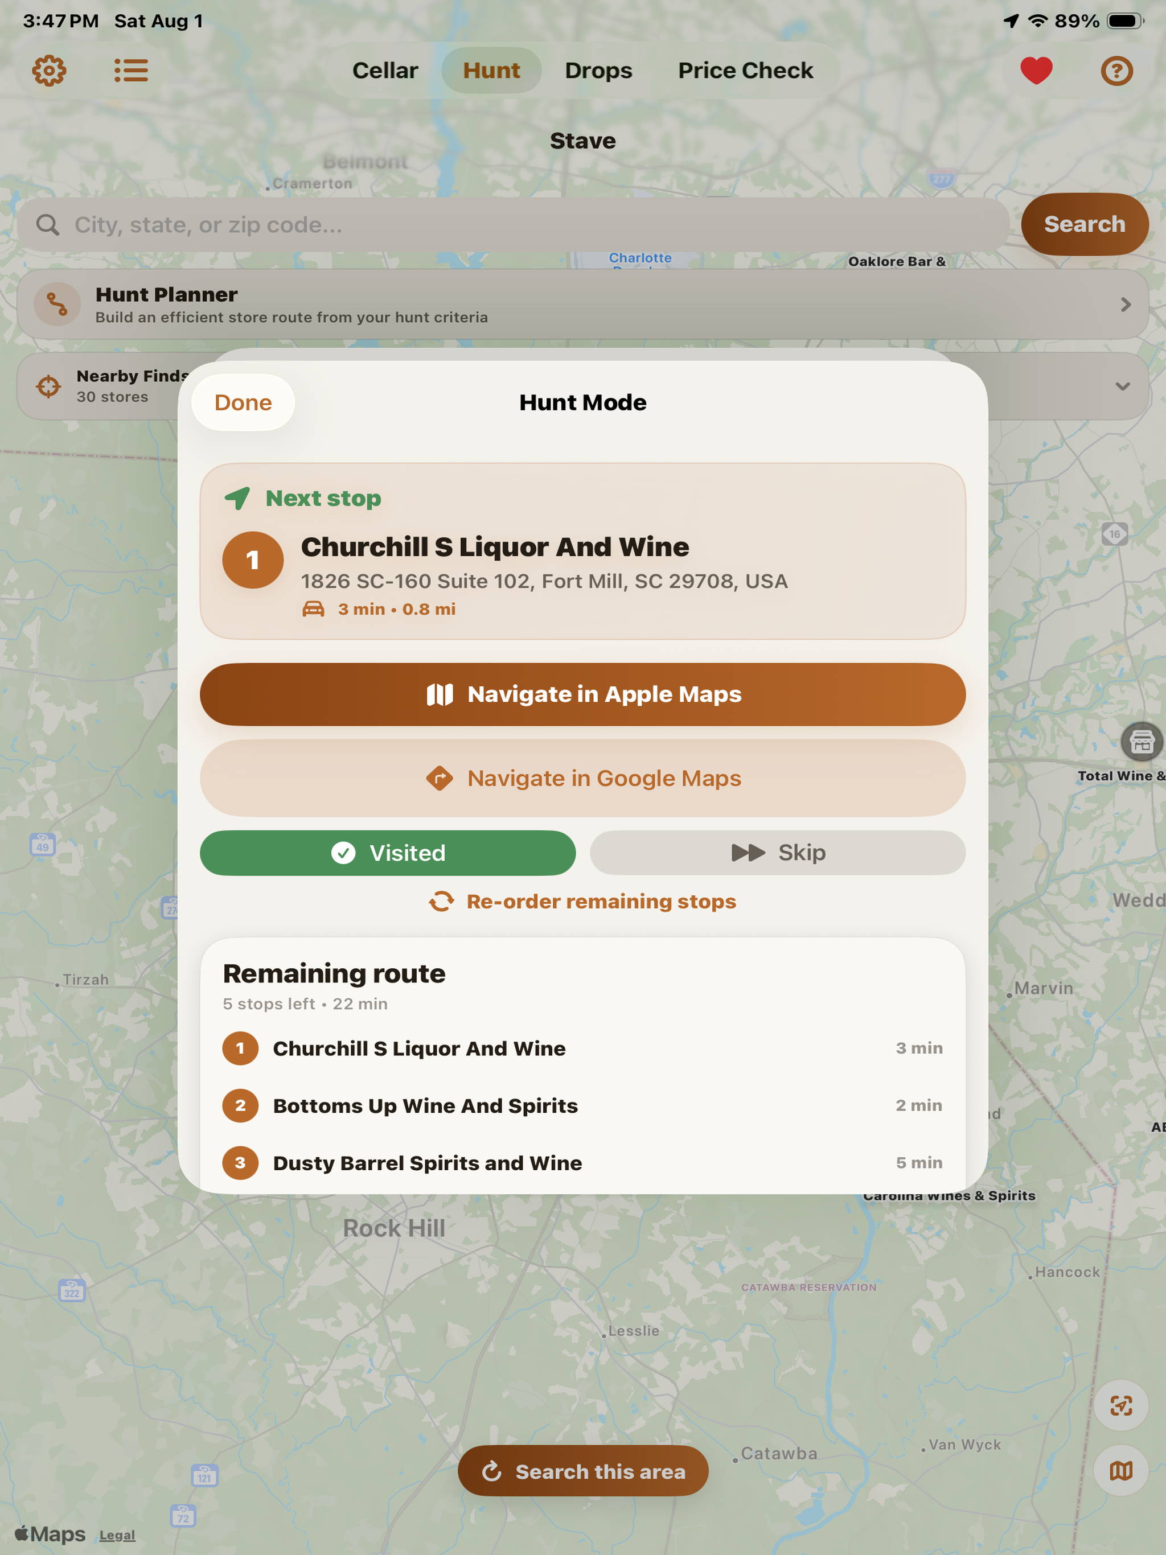
Task: Click the Hunt Planner route icon
Action: [x=57, y=305]
